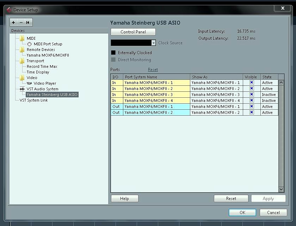
Task: Select VST System Link item
Action: point(33,100)
